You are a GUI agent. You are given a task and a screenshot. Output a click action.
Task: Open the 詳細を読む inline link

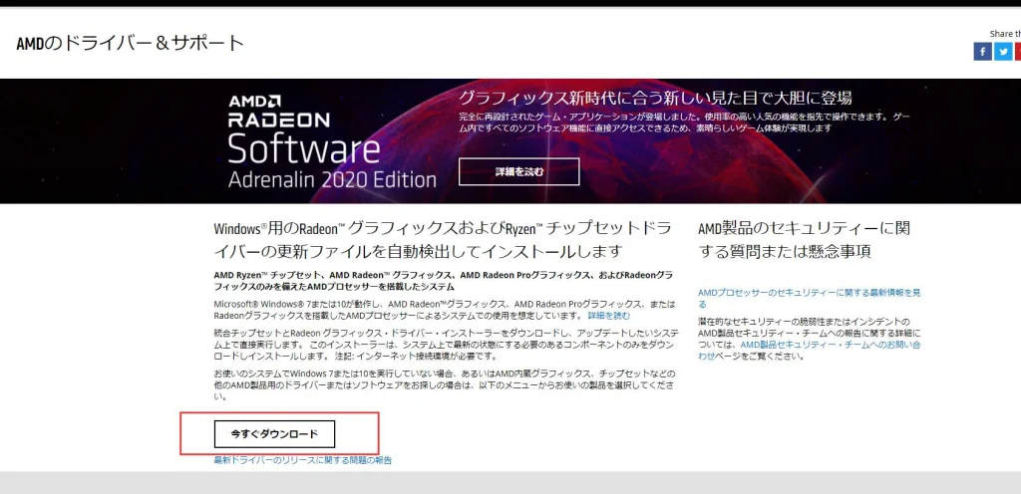click(x=609, y=316)
